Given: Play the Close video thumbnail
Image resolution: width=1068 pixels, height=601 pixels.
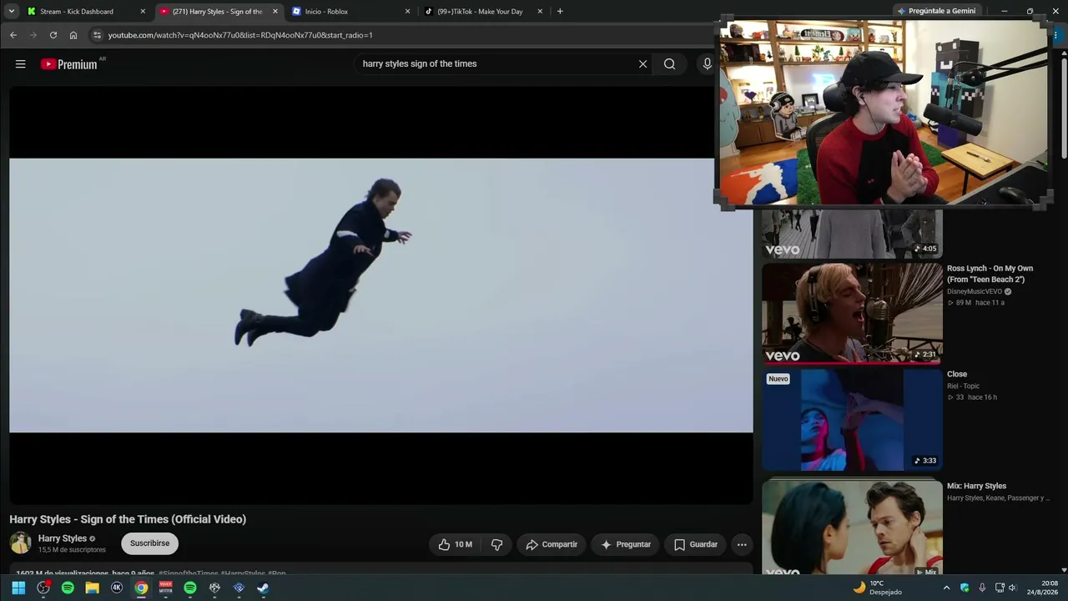Looking at the screenshot, I should 852,420.
